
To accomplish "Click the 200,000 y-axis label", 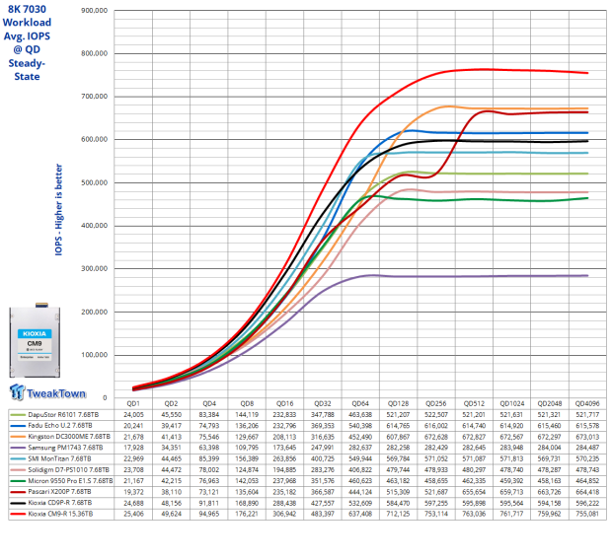I will click(x=94, y=312).
